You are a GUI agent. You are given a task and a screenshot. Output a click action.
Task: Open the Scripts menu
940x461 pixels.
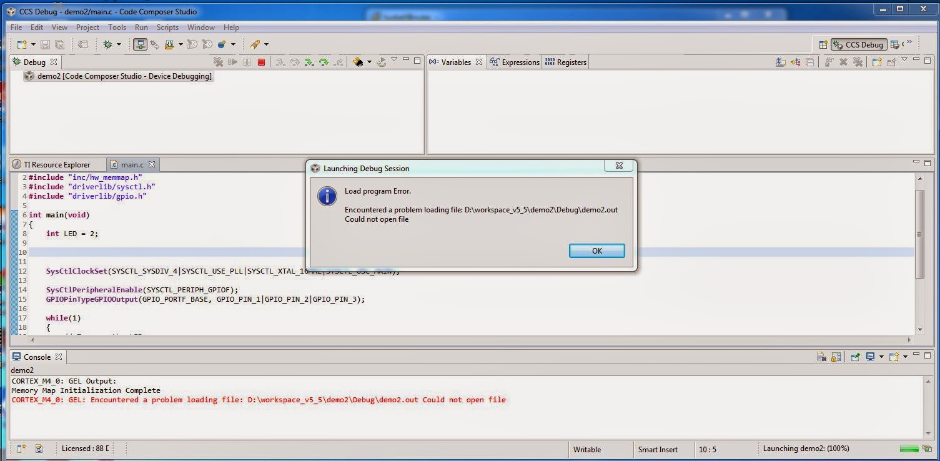coord(167,27)
